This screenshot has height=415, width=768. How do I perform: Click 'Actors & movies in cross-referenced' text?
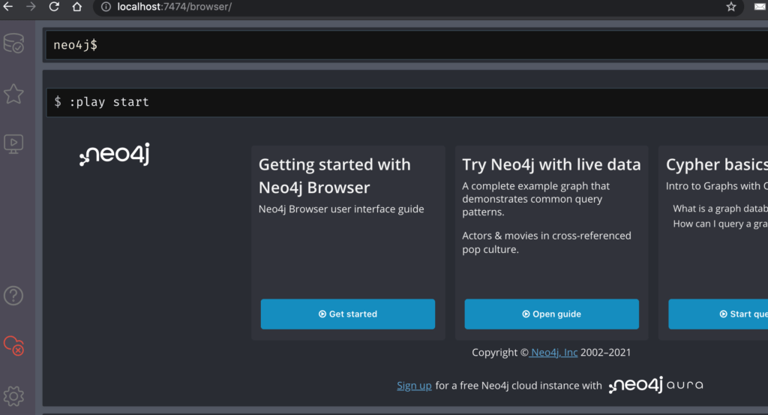pos(547,236)
